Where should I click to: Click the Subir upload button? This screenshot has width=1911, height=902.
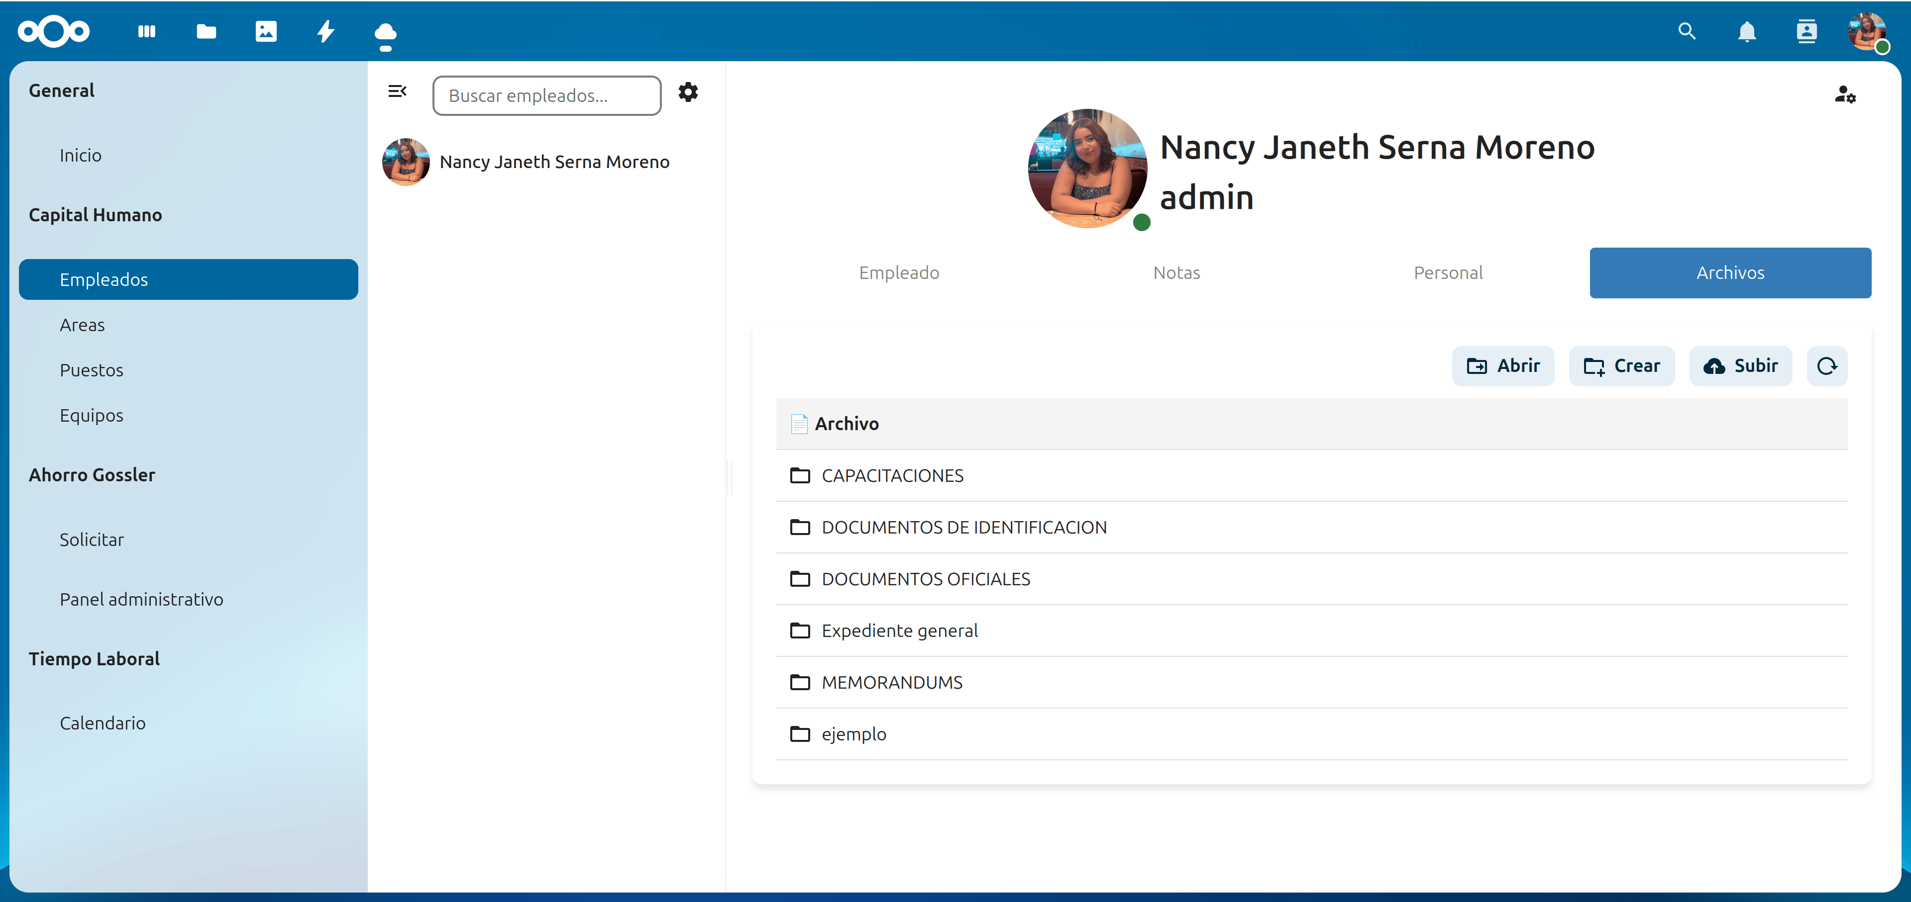point(1740,366)
